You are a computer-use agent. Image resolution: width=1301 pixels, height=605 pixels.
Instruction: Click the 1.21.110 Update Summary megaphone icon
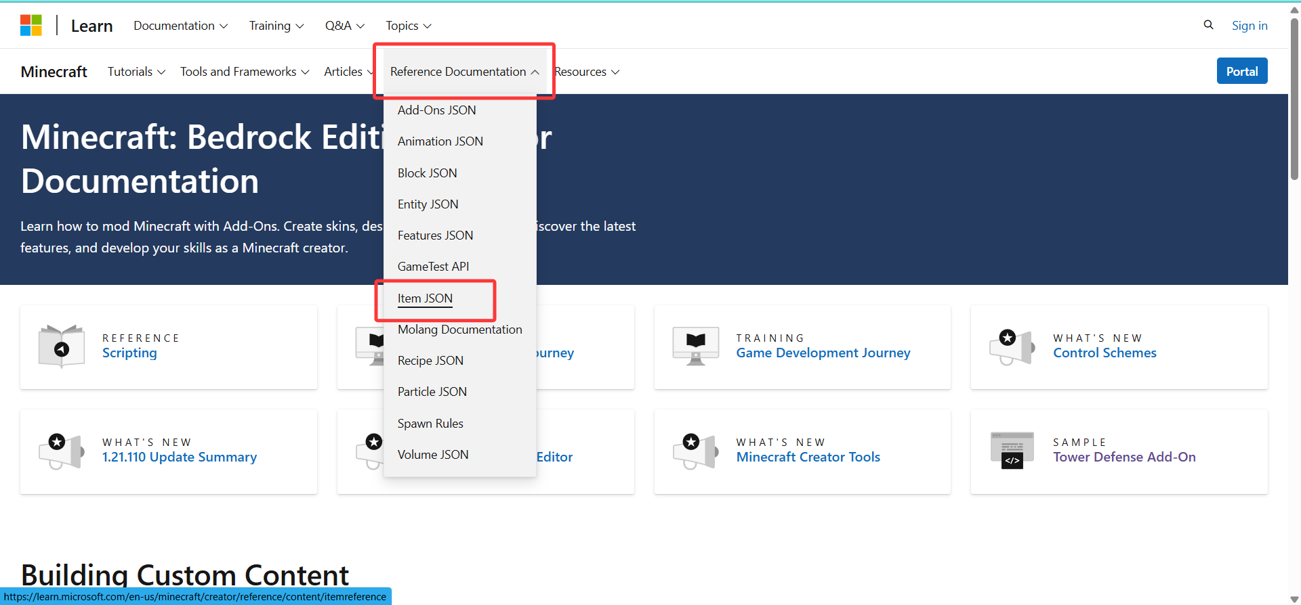point(62,451)
